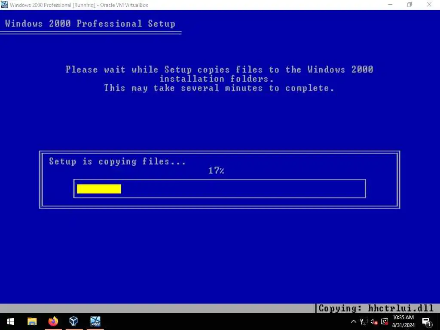Click the window title bar text

79,5
